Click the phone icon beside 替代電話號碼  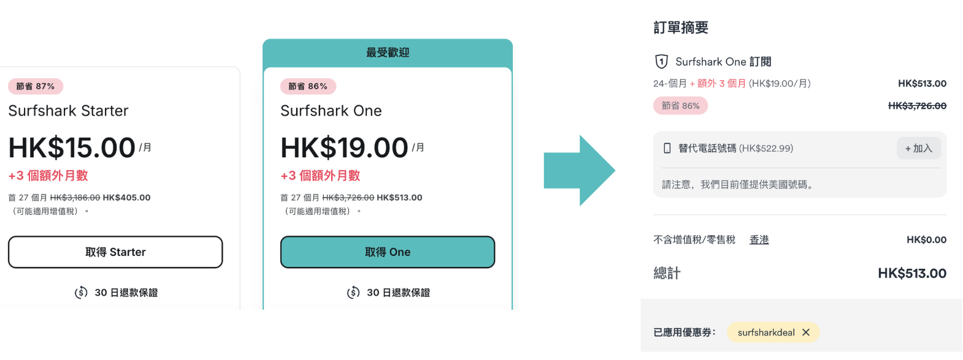(x=667, y=148)
